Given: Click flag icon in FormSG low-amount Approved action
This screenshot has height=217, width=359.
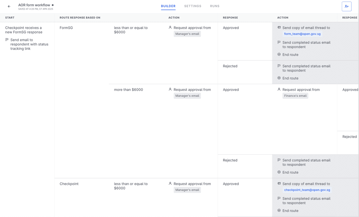Looking at the screenshot, I should [x=279, y=42].
